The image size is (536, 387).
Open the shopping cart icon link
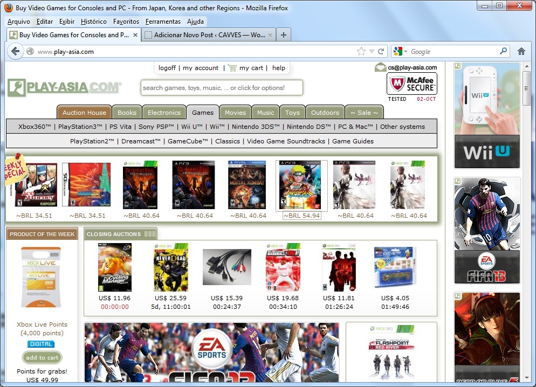point(232,68)
